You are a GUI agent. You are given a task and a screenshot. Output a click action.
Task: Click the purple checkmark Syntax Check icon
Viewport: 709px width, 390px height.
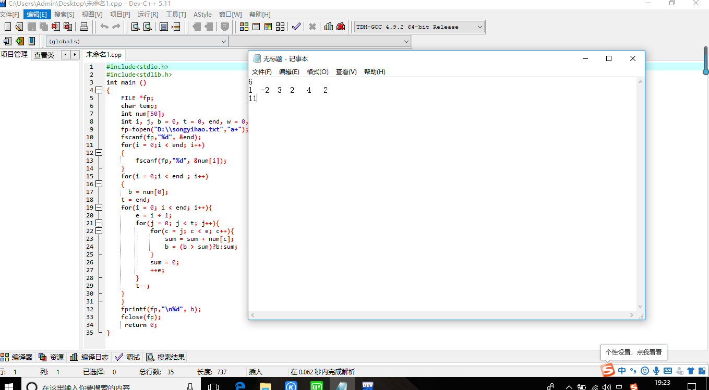[x=296, y=27]
